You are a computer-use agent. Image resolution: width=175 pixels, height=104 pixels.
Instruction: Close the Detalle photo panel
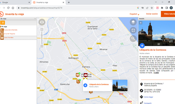point(141,23)
